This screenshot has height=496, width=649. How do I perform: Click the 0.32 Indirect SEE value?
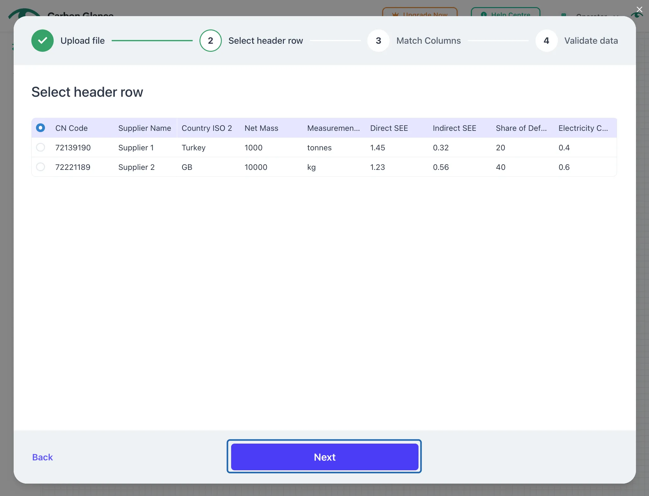[441, 148]
